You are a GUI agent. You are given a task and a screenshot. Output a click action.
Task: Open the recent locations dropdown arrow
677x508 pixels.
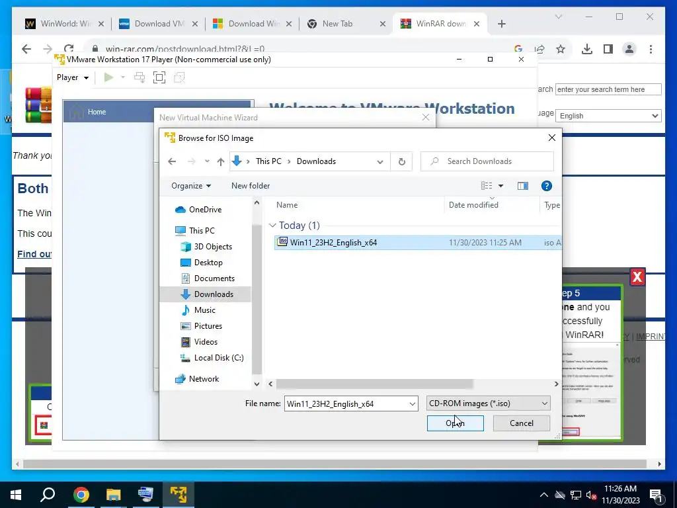tap(207, 161)
